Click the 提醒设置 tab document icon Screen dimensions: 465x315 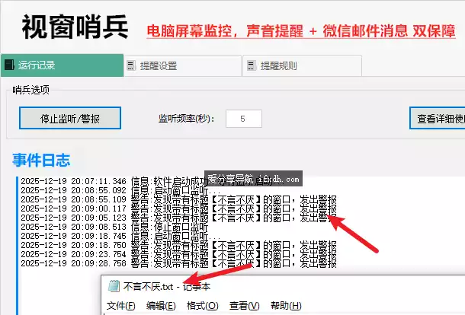[131, 65]
